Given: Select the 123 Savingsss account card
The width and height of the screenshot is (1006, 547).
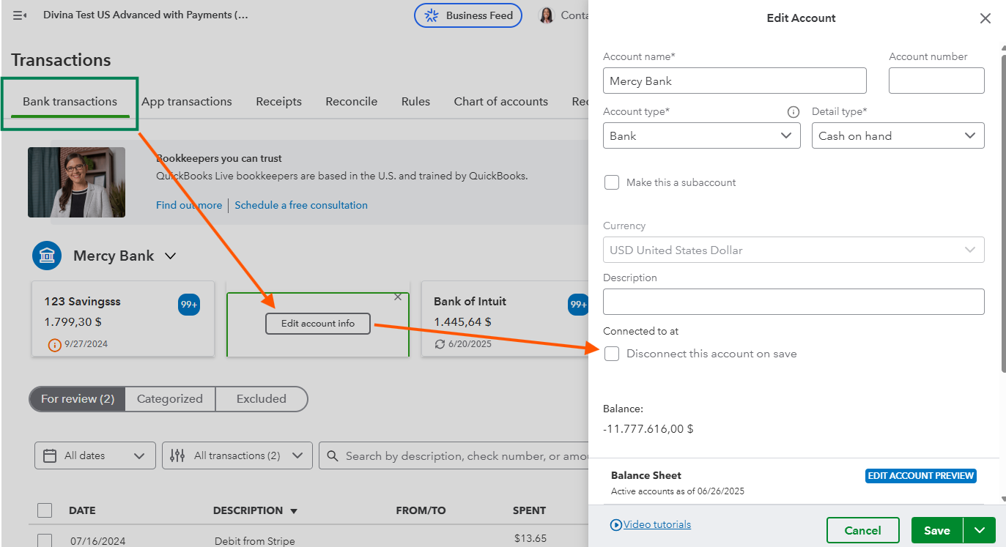Looking at the screenshot, I should point(123,319).
